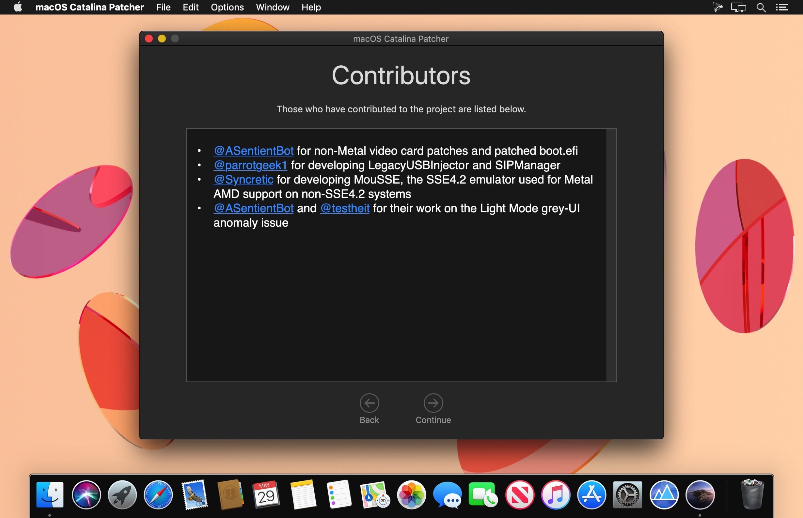The width and height of the screenshot is (803, 518).
Task: Click the Continue arrow button
Action: pyautogui.click(x=433, y=403)
